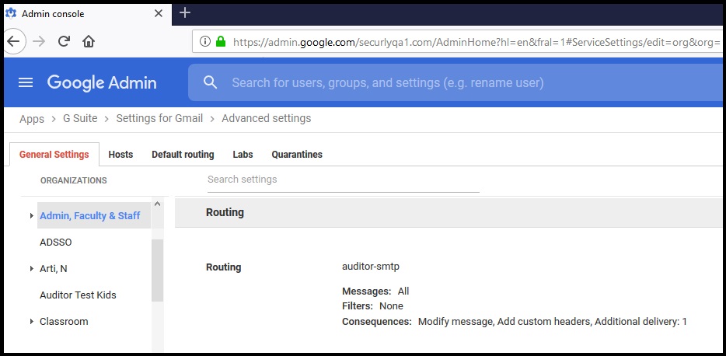Viewport: 726px width, 356px height.
Task: Click the search magnifier icon
Action: [x=210, y=82]
